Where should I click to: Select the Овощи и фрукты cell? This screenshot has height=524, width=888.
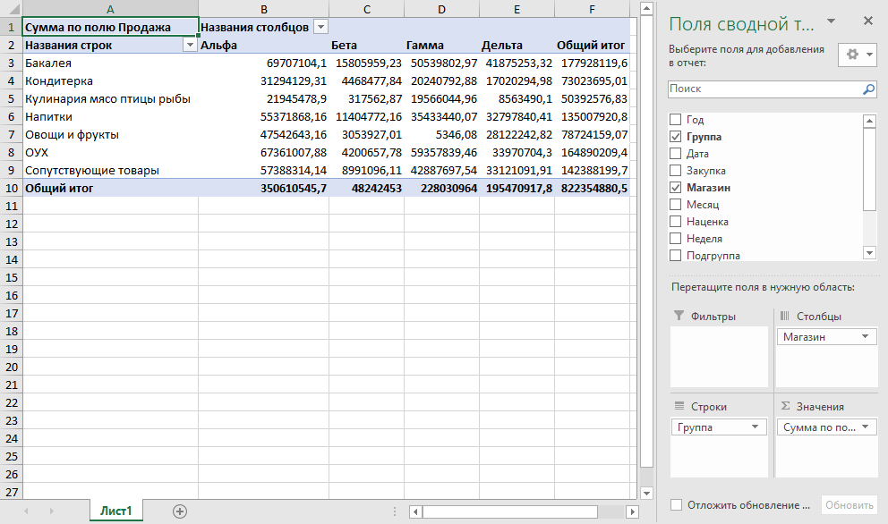pyautogui.click(x=110, y=135)
